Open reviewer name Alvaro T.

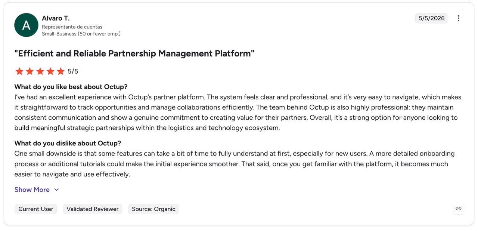pos(56,18)
